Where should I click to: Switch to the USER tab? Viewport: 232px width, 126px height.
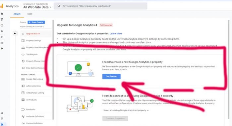point(30,14)
